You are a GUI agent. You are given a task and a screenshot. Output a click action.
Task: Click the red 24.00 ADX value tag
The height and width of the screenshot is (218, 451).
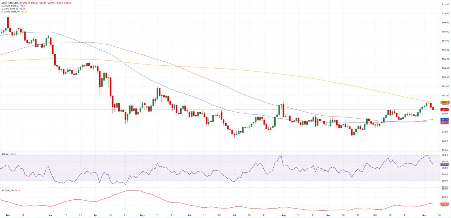click(445, 204)
